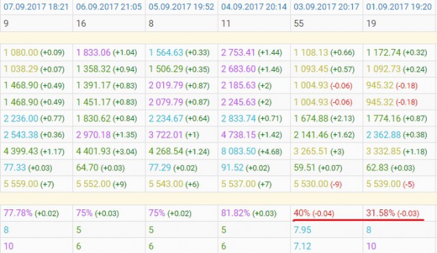Select the cell 3 265.51 (+3)
This screenshot has width=437, height=253.
pyautogui.click(x=326, y=151)
